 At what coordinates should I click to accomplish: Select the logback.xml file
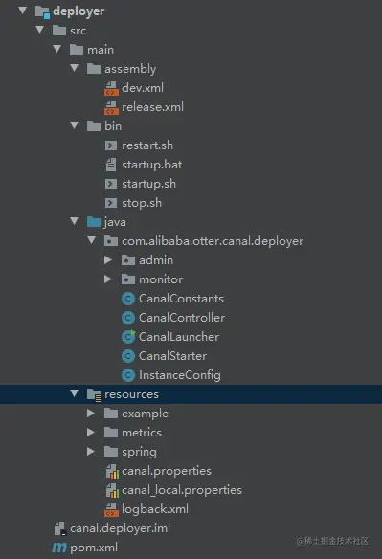click(155, 509)
